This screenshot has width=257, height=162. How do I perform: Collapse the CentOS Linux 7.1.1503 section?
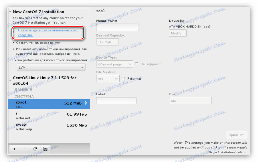(x=10, y=80)
